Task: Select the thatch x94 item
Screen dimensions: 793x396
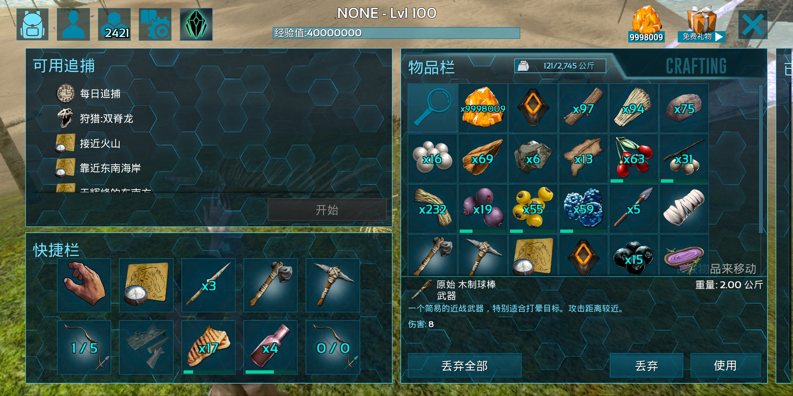Action: [x=634, y=108]
